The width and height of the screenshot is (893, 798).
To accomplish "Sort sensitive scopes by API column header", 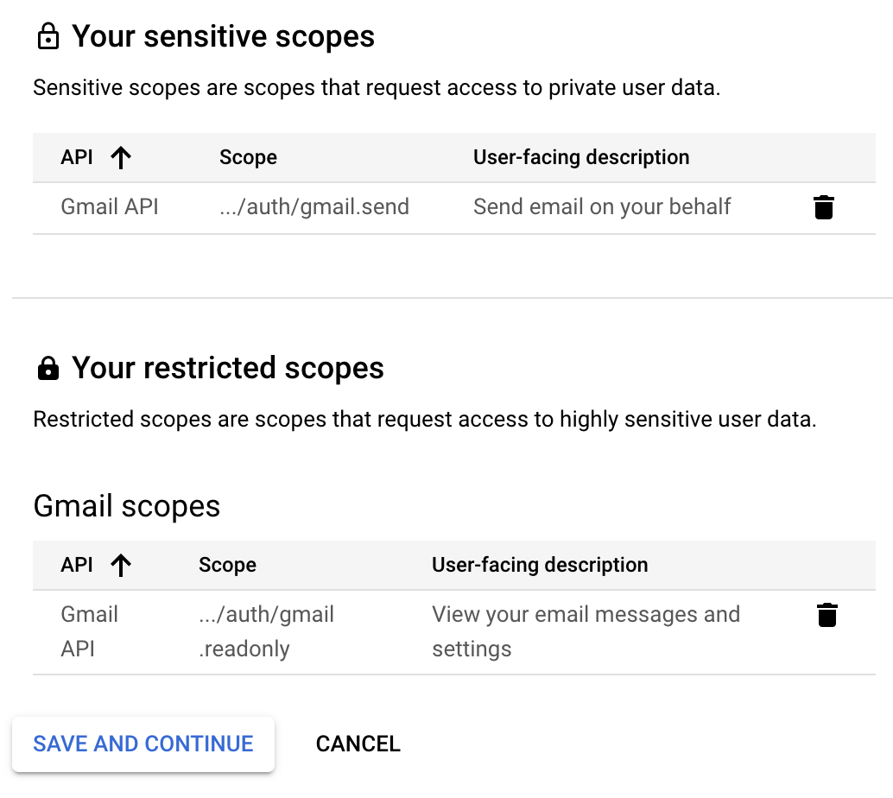I will point(77,157).
